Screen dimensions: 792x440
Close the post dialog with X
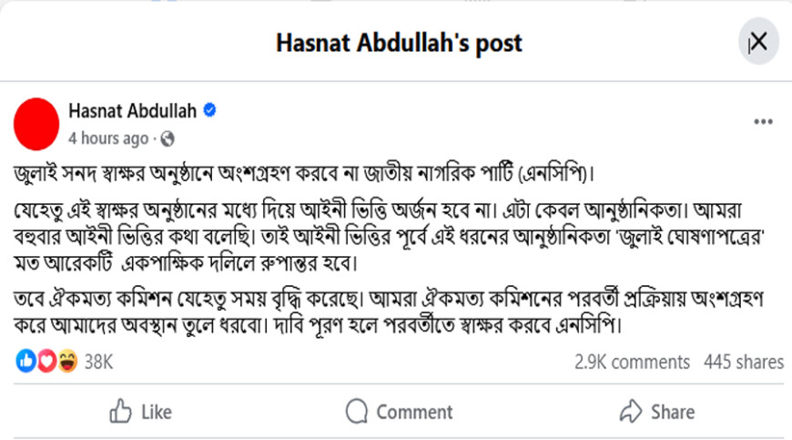757,41
